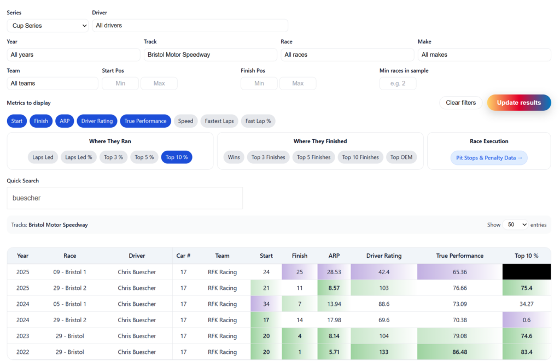Screen dimensions: 560x361
Task: Enable the Fastest Laps metric
Action: 219,121
